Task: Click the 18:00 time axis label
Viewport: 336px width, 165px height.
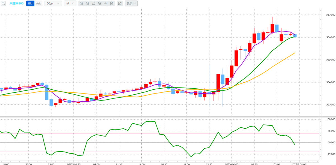Action: tap(6, 164)
